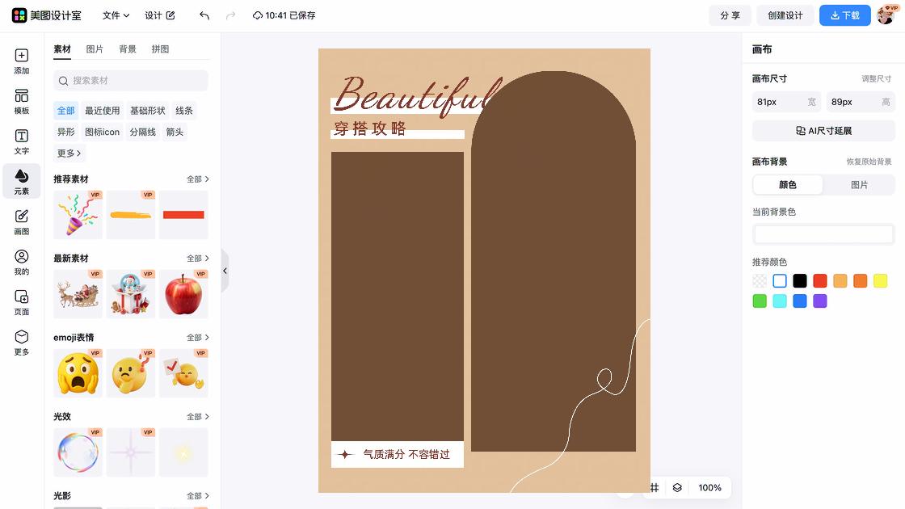Open the 文字 text sidebar tool
Image resolution: width=905 pixels, height=509 pixels.
click(21, 142)
